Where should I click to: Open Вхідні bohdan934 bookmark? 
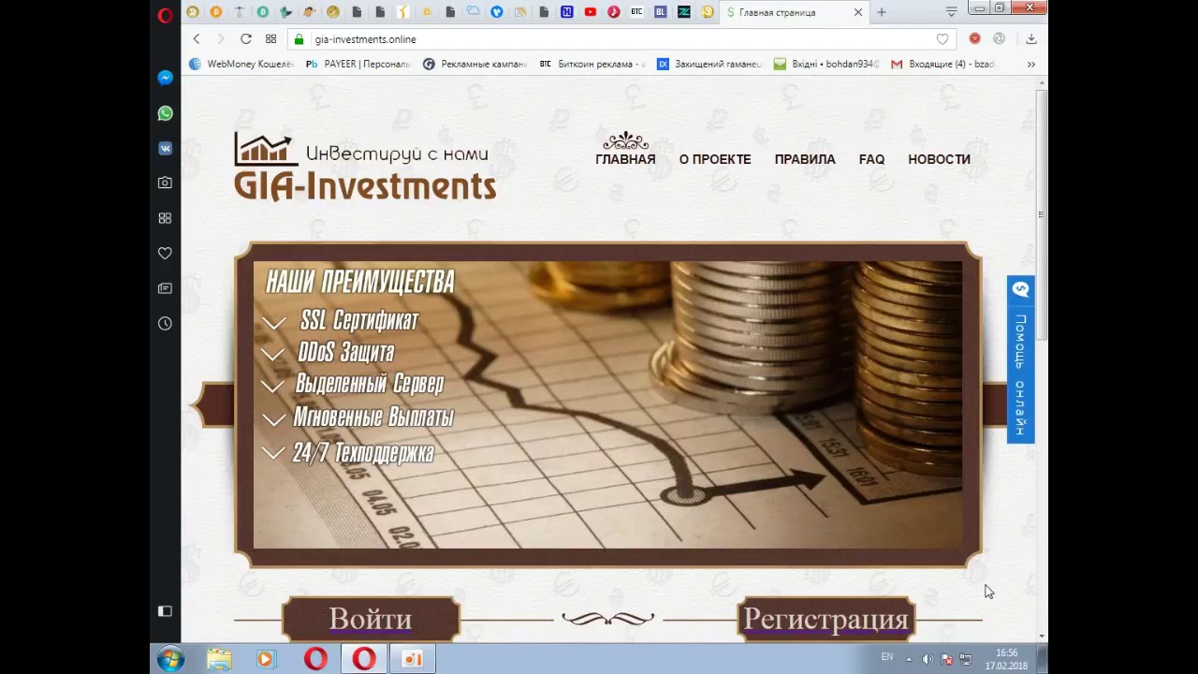tap(826, 65)
